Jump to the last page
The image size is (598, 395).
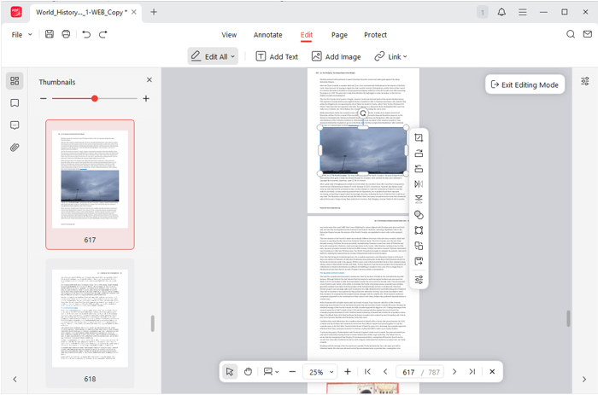coord(472,372)
